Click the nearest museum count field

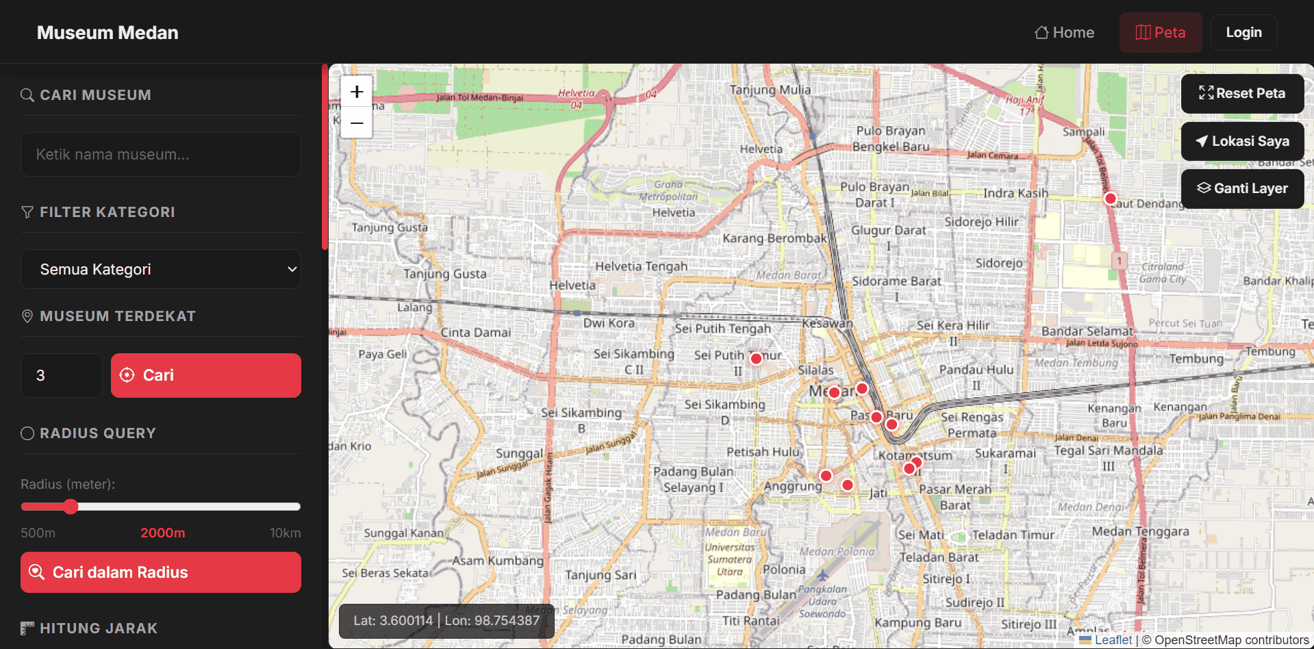[x=62, y=375]
